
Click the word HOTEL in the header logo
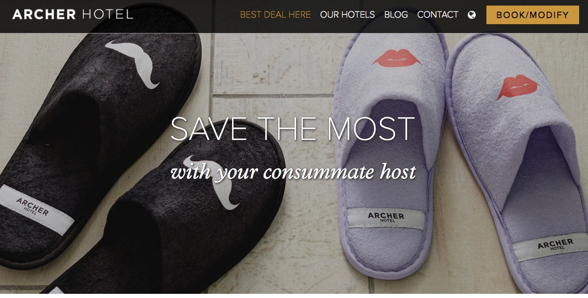pos(108,14)
